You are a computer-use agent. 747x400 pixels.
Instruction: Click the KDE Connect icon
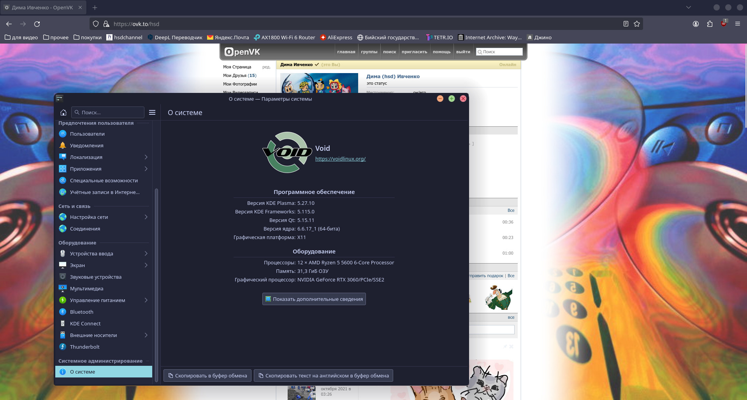coord(63,323)
